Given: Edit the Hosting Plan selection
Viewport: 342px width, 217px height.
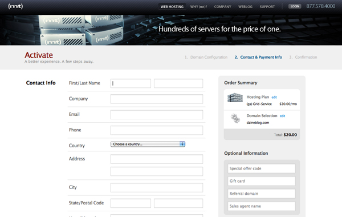Looking at the screenshot, I should (274, 97).
